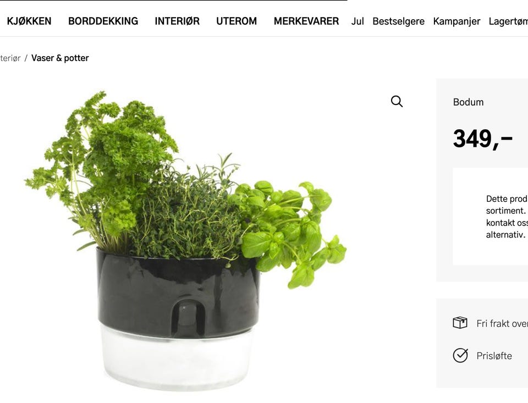
Task: Click the Prisløfte text link
Action: click(494, 356)
